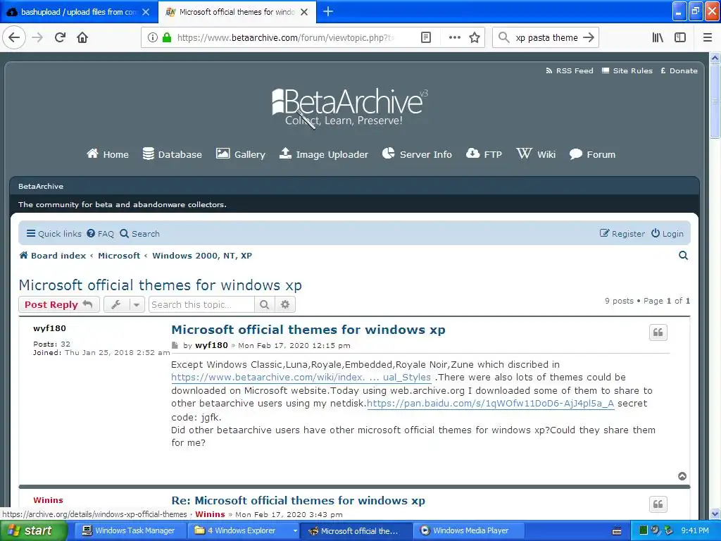The width and height of the screenshot is (721, 541).
Task: Open the betaarchive wiki ual_Styles link
Action: point(301,378)
